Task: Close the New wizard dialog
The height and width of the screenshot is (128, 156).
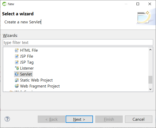Action: pos(150,4)
